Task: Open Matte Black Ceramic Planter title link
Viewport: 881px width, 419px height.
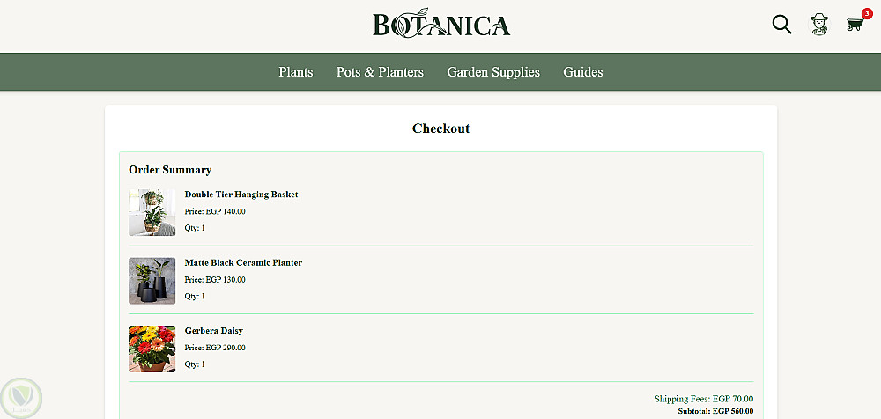Action: pos(243,262)
